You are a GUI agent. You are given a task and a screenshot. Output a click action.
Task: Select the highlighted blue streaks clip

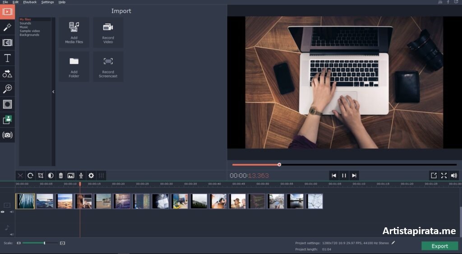click(25, 201)
